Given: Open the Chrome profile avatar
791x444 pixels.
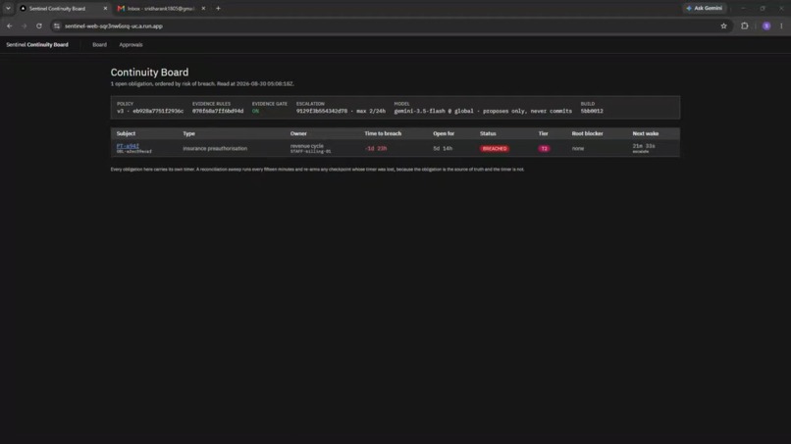Looking at the screenshot, I should click(766, 25).
